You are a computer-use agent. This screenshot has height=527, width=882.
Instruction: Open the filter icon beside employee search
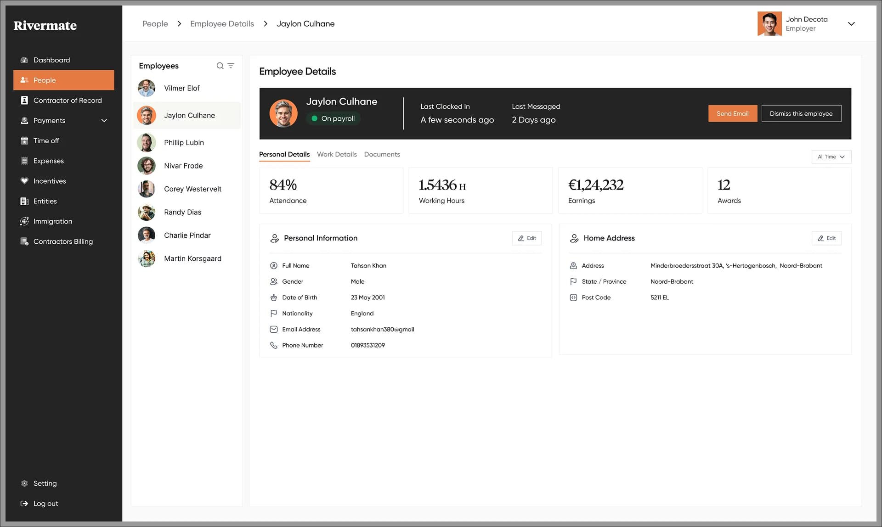(232, 66)
